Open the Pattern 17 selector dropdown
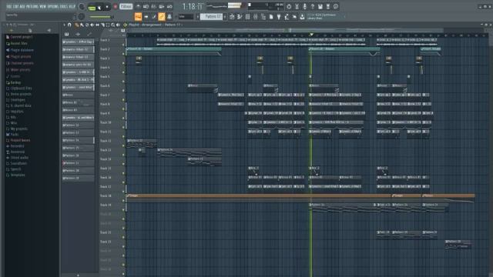The image size is (493, 277). [211, 16]
